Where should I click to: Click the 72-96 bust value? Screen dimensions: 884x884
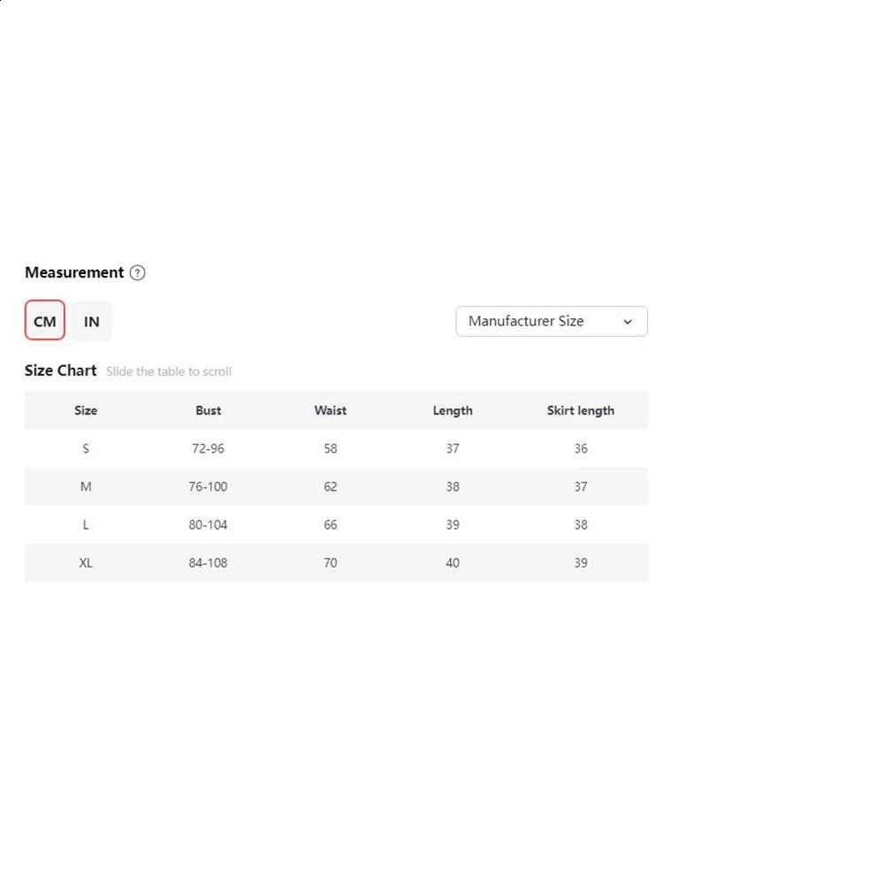pyautogui.click(x=209, y=448)
